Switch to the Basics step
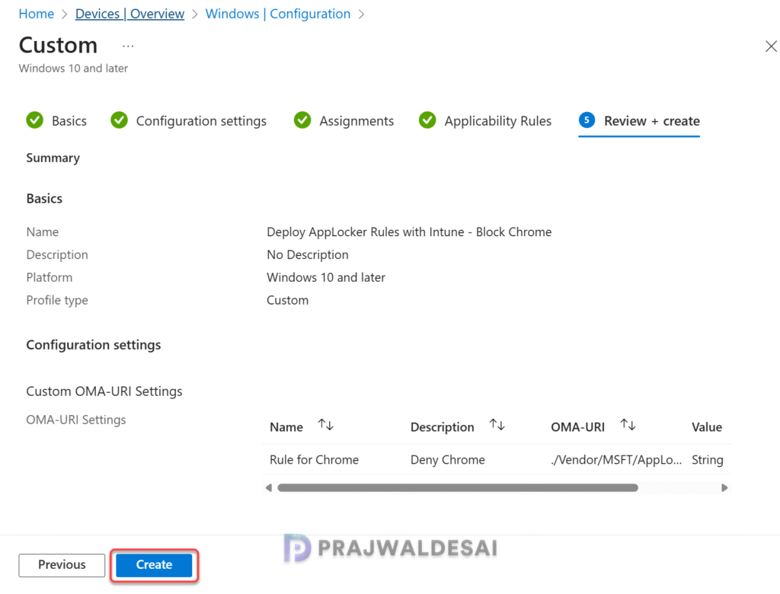The width and height of the screenshot is (780, 594). pos(69,121)
